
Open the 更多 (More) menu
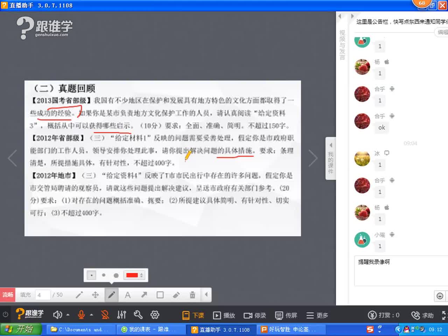pos(317,315)
